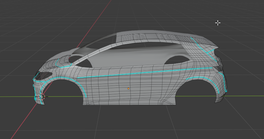The image size is (264, 139).
Task: Select the cyan seam on the rear roof pillar
Action: click(x=202, y=49)
